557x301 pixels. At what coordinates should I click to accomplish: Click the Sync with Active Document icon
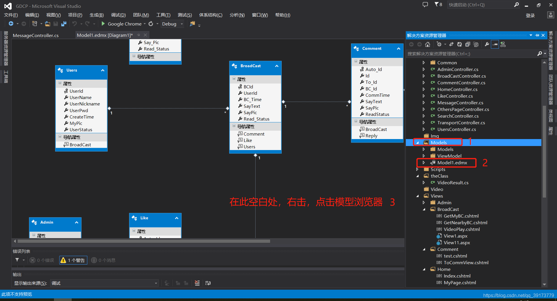tap(451, 44)
